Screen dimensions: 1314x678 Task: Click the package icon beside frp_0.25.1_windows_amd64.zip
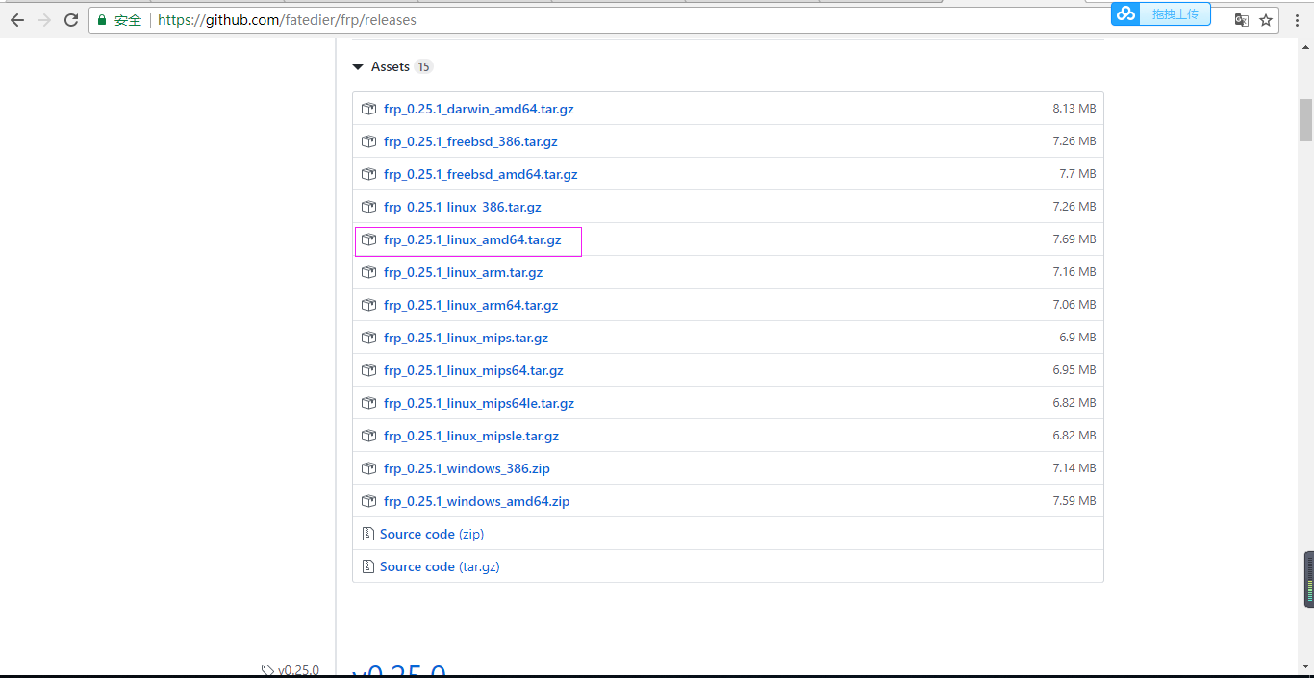pyautogui.click(x=368, y=501)
